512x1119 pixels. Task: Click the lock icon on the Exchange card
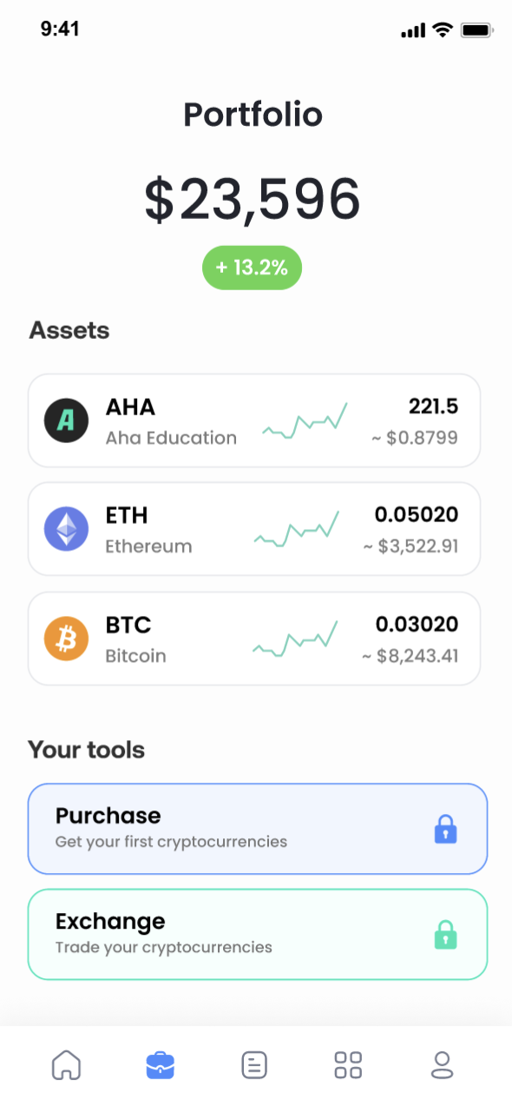tap(445, 935)
